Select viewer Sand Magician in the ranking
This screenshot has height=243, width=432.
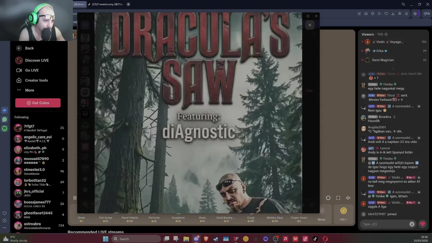(394, 60)
